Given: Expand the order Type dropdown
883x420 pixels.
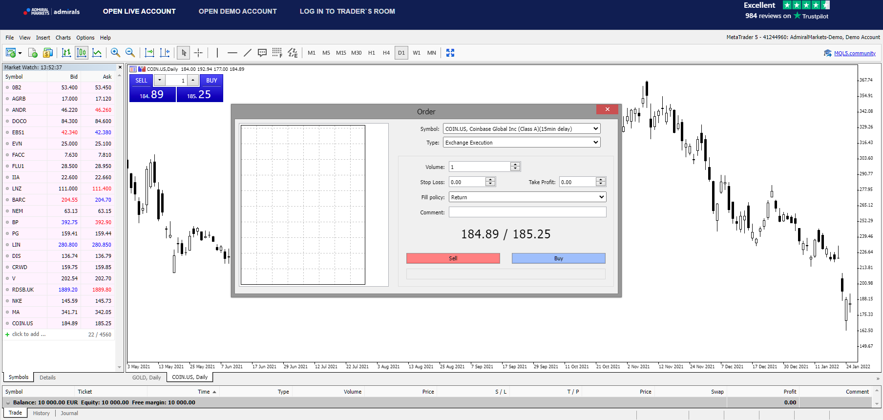Looking at the screenshot, I should point(595,143).
